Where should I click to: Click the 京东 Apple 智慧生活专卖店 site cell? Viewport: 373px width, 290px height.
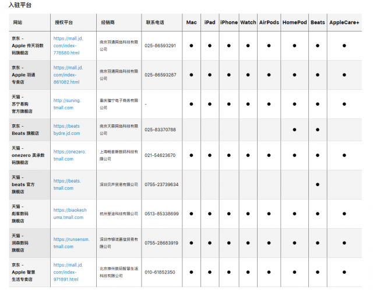pos(30,272)
